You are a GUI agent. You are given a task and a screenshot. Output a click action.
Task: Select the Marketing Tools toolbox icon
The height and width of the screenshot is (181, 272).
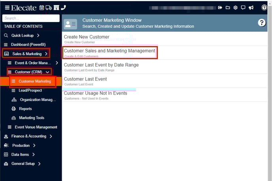(13, 118)
